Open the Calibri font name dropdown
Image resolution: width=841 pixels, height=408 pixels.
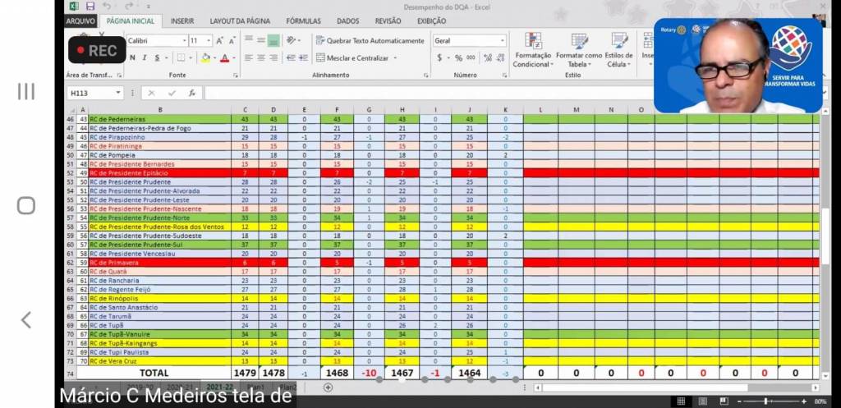point(183,40)
